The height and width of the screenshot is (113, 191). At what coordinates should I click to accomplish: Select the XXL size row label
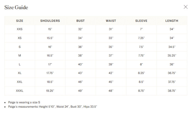click(x=20, y=82)
